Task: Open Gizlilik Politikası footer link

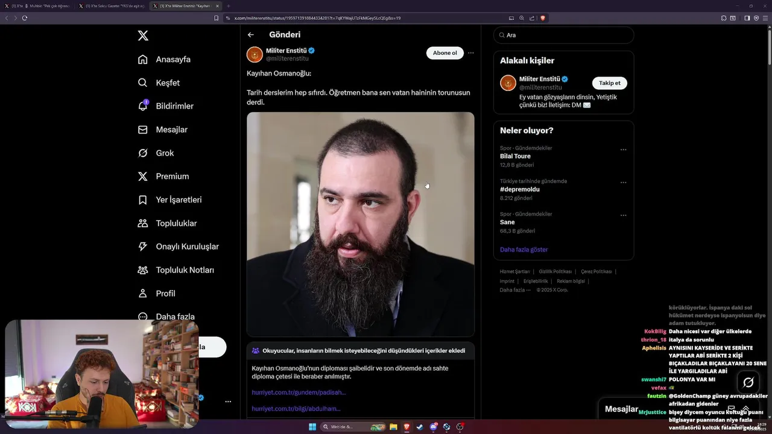Action: point(555,272)
